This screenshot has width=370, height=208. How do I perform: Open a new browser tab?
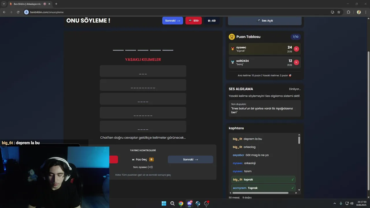tap(56, 4)
